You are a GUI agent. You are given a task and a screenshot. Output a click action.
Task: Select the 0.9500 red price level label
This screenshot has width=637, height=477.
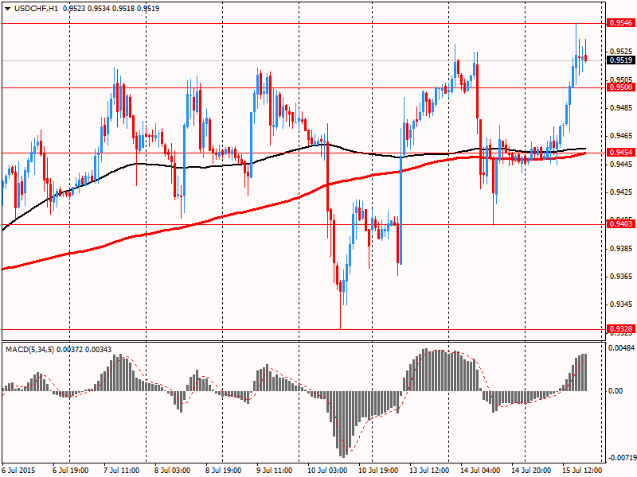[621, 87]
